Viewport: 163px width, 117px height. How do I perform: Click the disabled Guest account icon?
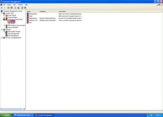(x=28, y=16)
